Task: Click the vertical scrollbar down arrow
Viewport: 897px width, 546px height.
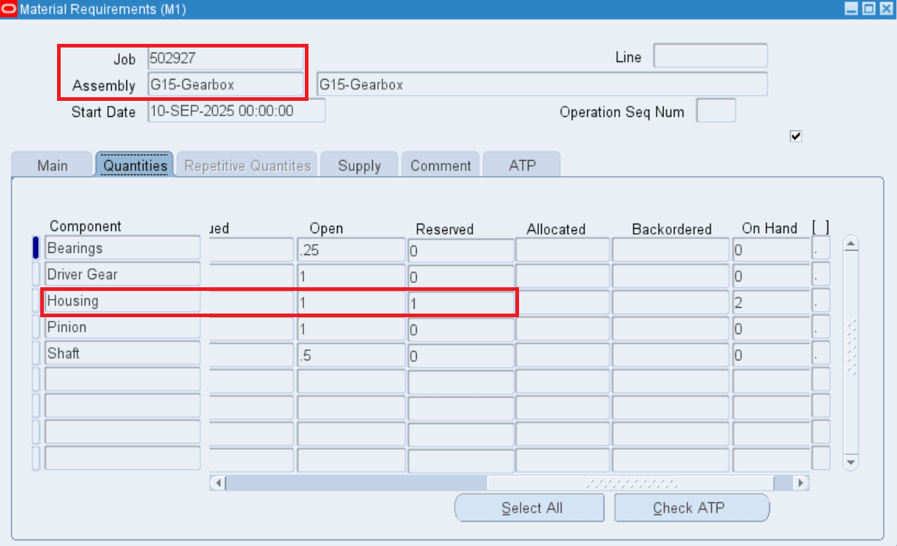Action: (x=851, y=462)
